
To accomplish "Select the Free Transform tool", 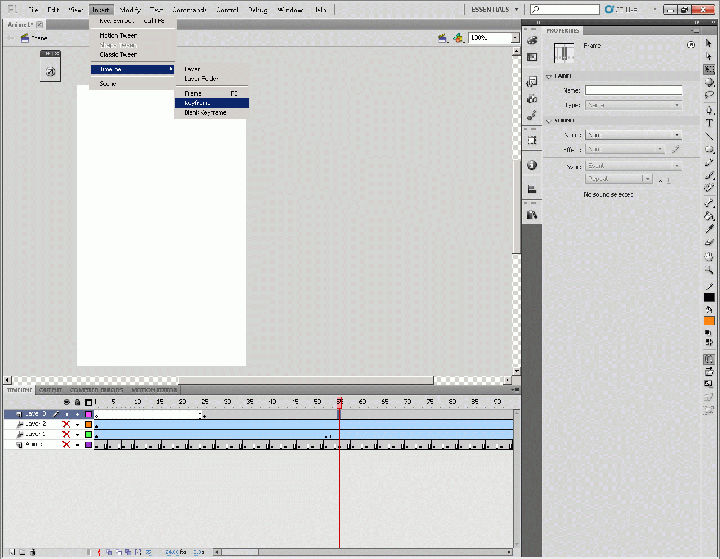I will pyautogui.click(x=709, y=69).
